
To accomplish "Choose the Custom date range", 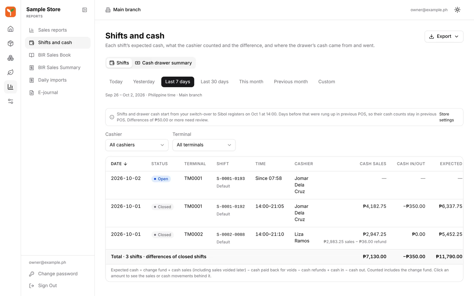I will click(x=327, y=82).
